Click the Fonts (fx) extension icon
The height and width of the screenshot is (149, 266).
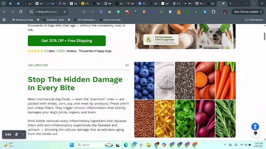pyautogui.click(x=75, y=12)
